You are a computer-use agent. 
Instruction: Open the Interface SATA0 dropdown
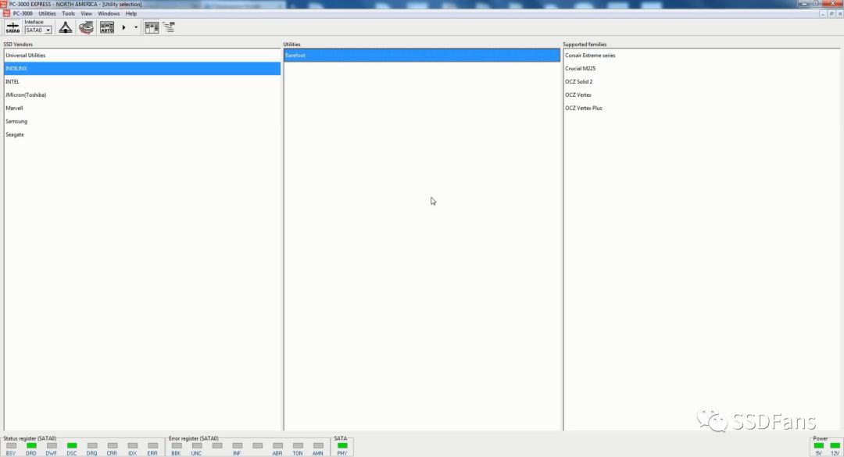pos(38,30)
